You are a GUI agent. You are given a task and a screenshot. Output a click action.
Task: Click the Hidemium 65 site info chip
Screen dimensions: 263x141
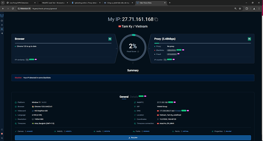[24, 8]
